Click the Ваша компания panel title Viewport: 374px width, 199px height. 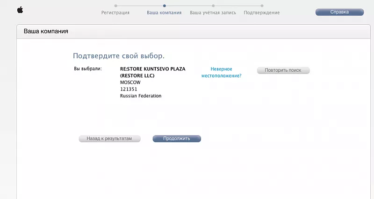pos(46,31)
